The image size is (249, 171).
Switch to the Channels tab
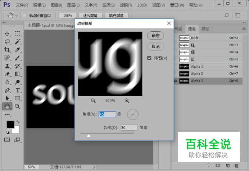tap(192, 29)
